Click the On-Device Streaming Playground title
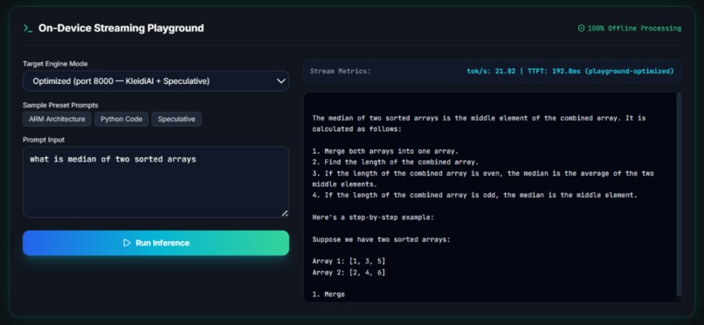 pyautogui.click(x=121, y=28)
